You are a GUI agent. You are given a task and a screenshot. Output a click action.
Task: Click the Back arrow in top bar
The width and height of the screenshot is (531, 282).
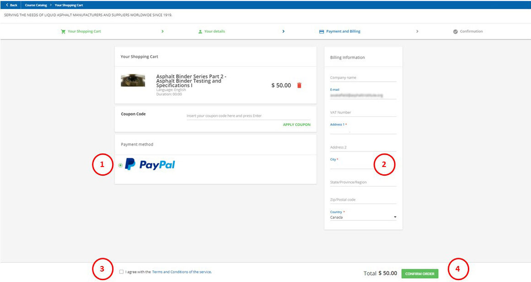(x=7, y=5)
